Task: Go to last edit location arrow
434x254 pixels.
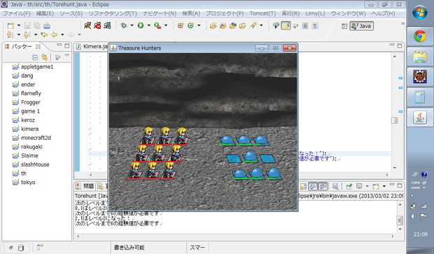Action: (x=44, y=34)
